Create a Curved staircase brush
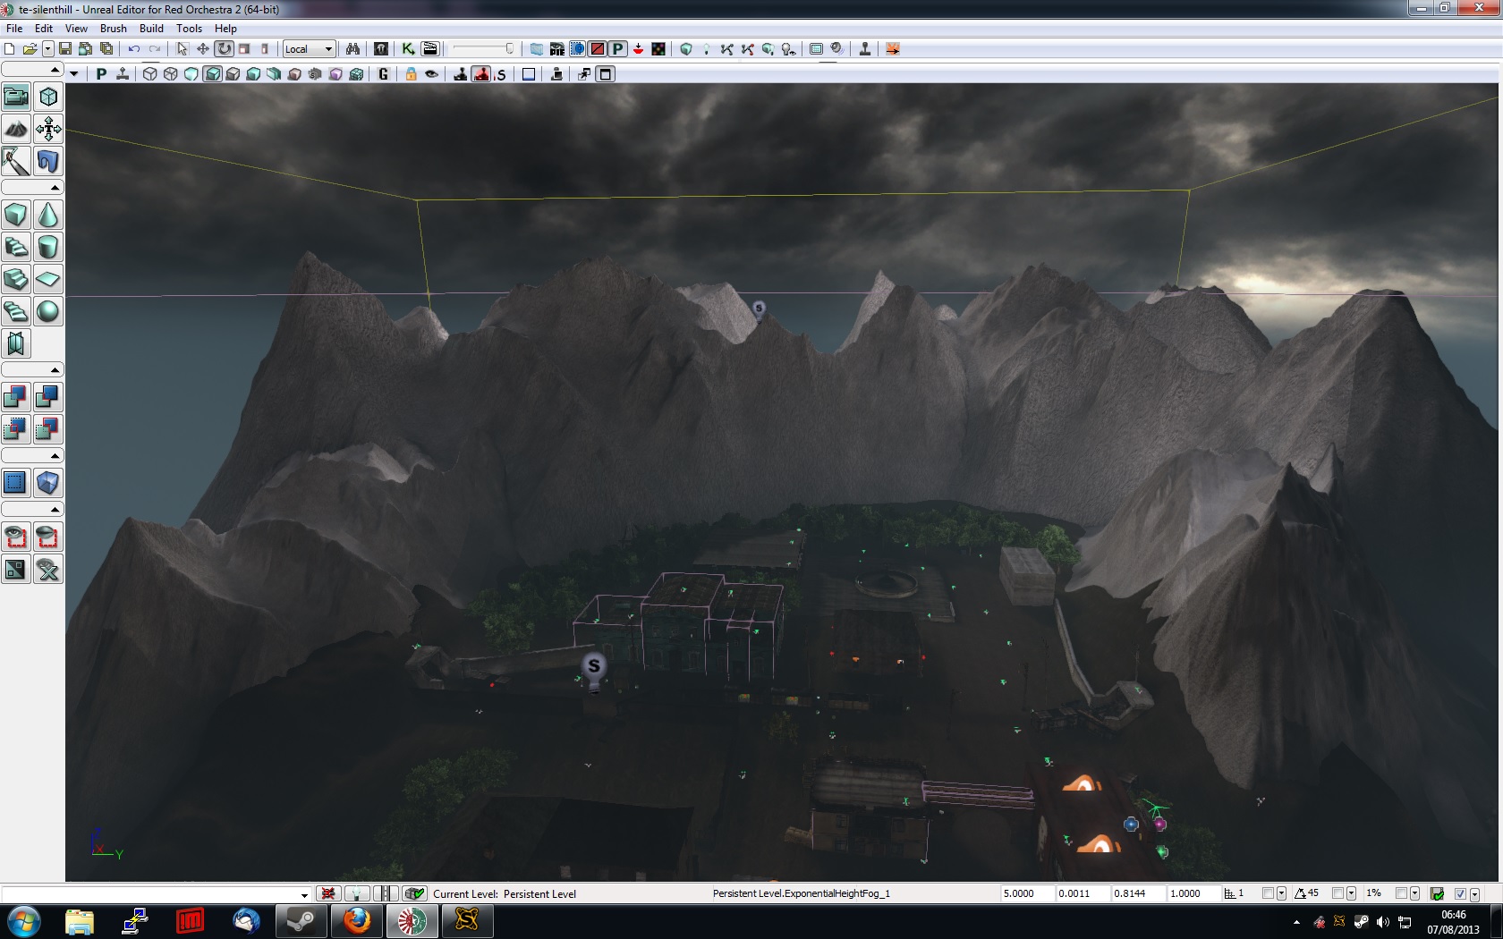The height and width of the screenshot is (939, 1503). pyautogui.click(x=16, y=247)
